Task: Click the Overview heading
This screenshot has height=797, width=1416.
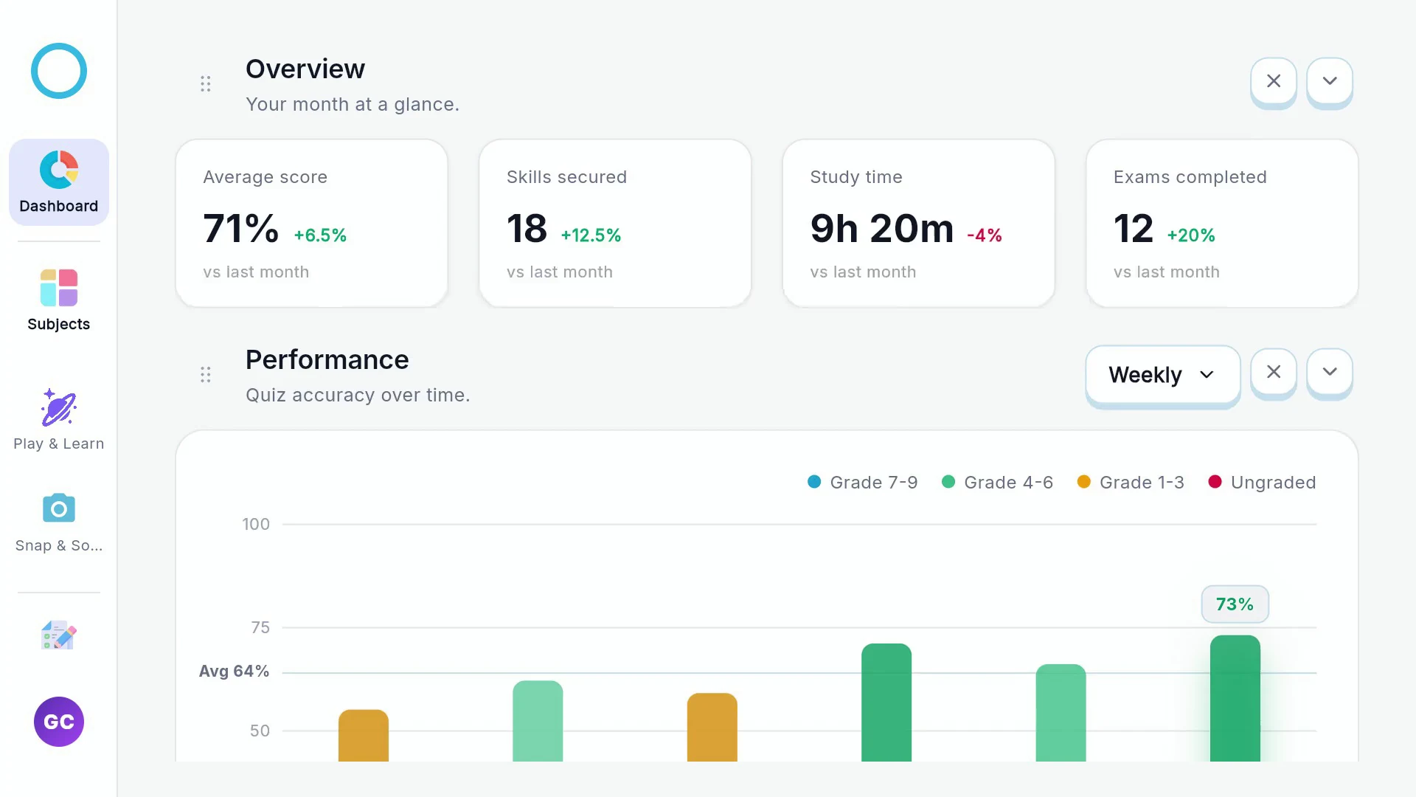Action: [305, 69]
